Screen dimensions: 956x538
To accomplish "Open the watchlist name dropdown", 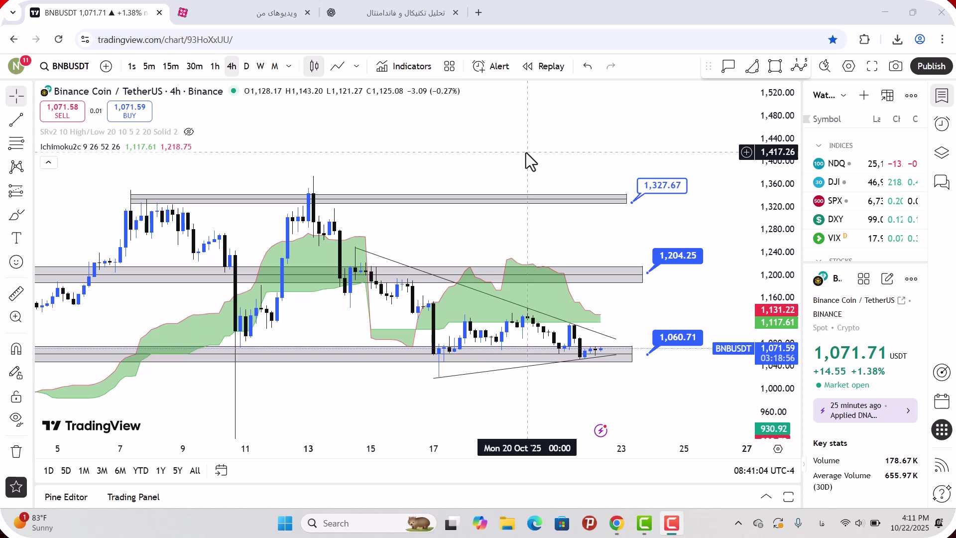I will [830, 95].
